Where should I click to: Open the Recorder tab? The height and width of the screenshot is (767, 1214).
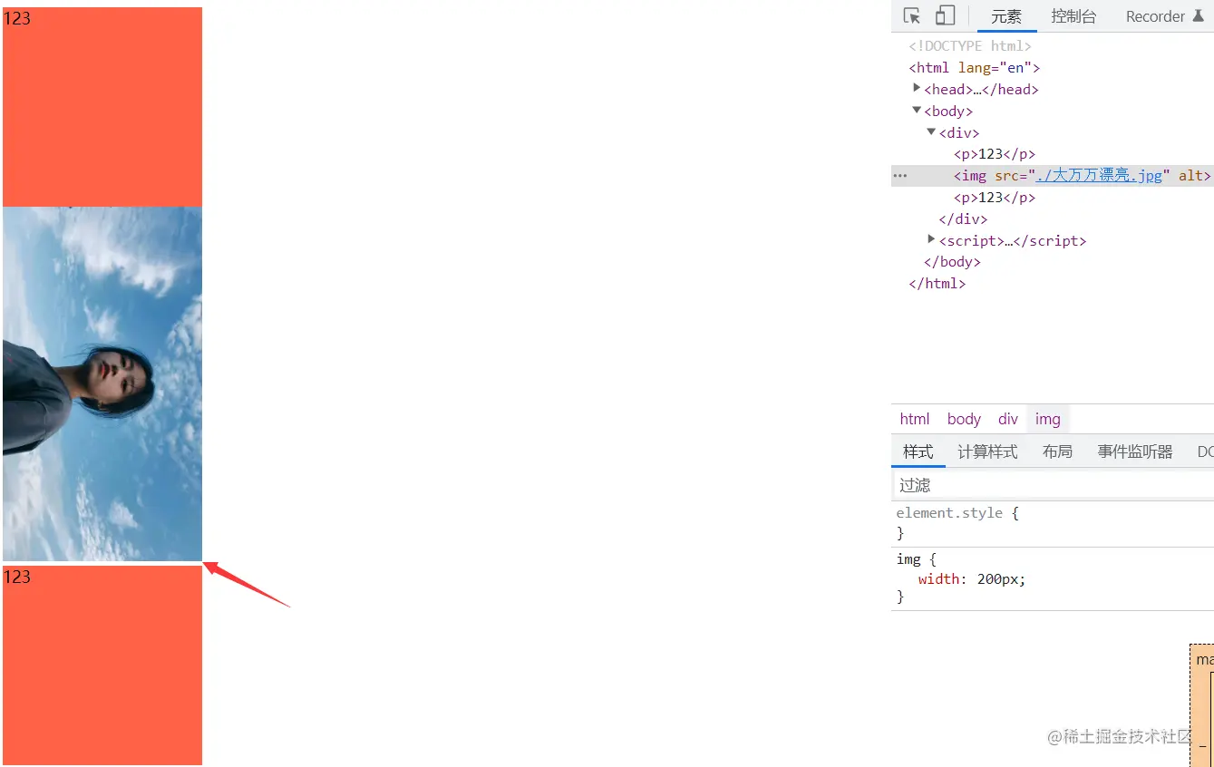coord(1164,16)
